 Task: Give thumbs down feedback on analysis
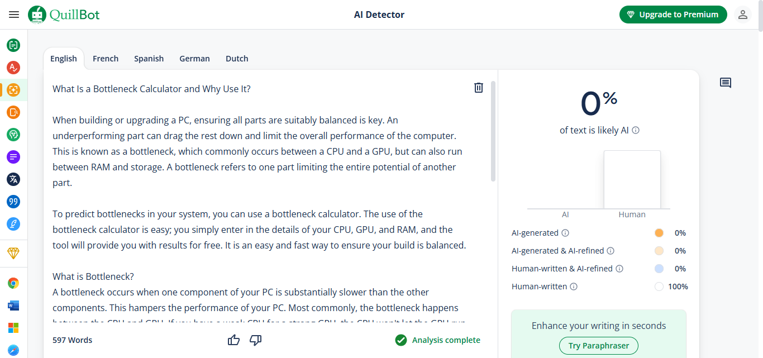click(x=256, y=340)
